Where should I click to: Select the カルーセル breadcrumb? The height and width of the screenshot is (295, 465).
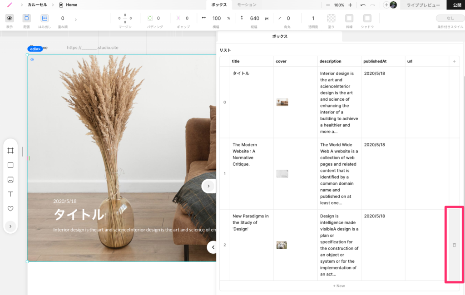[37, 5]
